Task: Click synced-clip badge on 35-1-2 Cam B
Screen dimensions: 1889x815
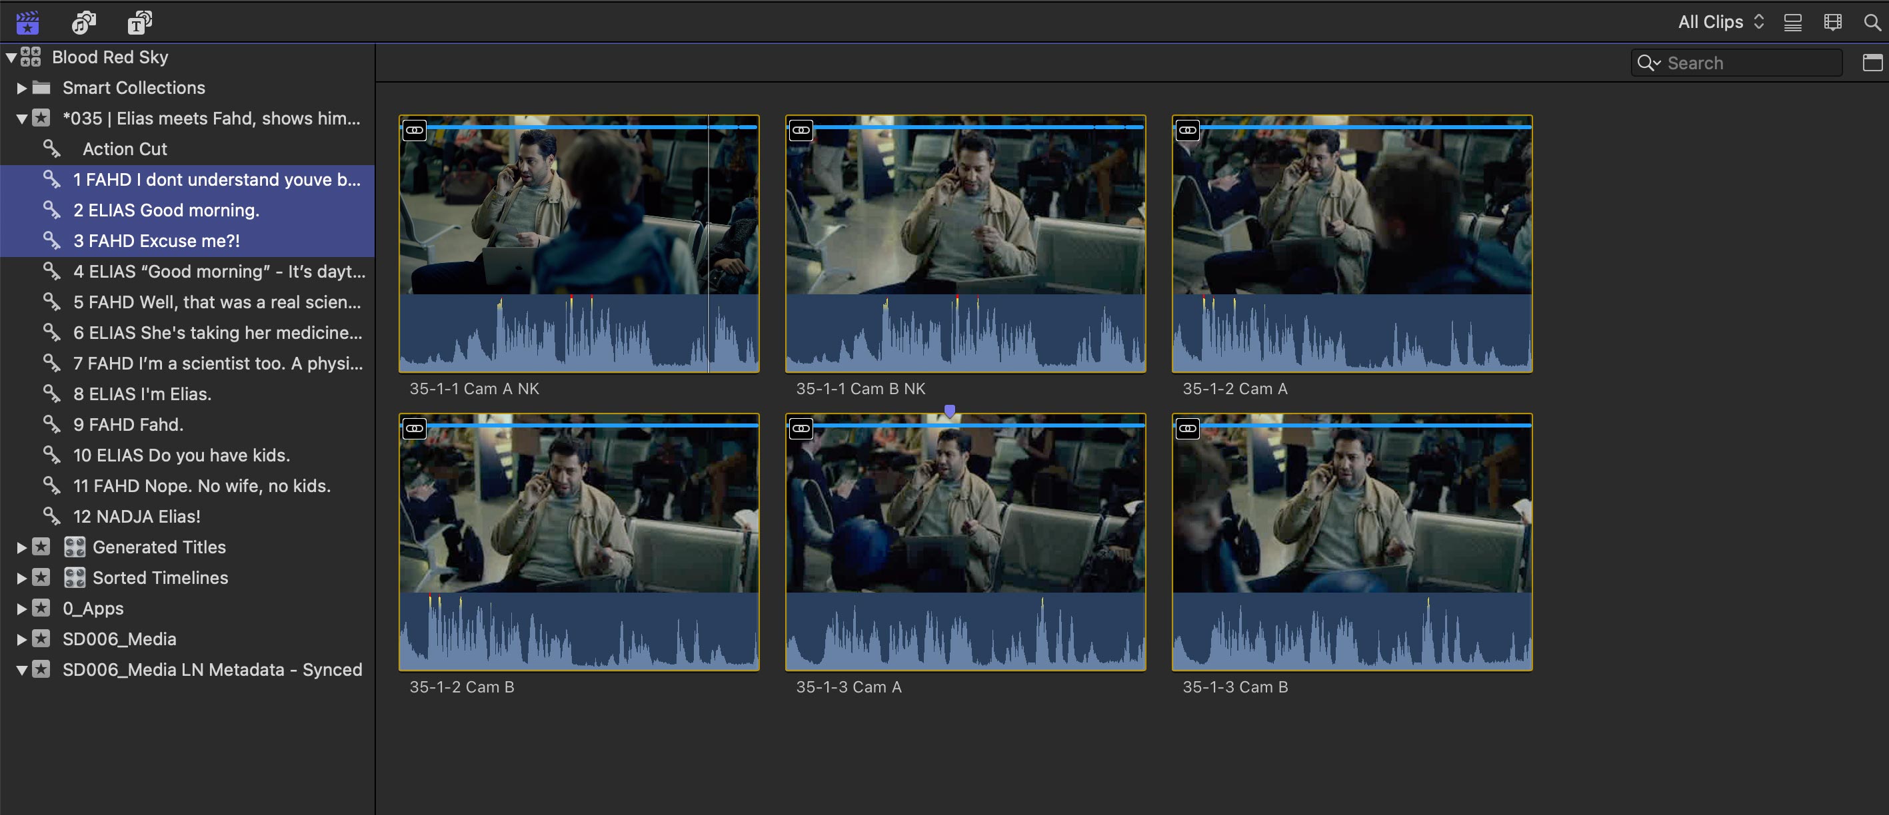Action: [x=415, y=428]
